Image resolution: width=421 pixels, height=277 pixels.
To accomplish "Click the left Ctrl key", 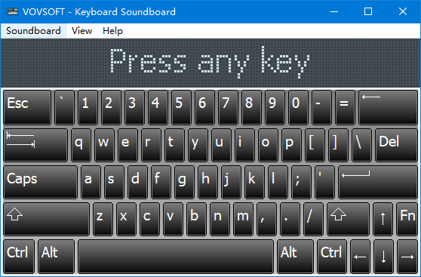I will [19, 257].
